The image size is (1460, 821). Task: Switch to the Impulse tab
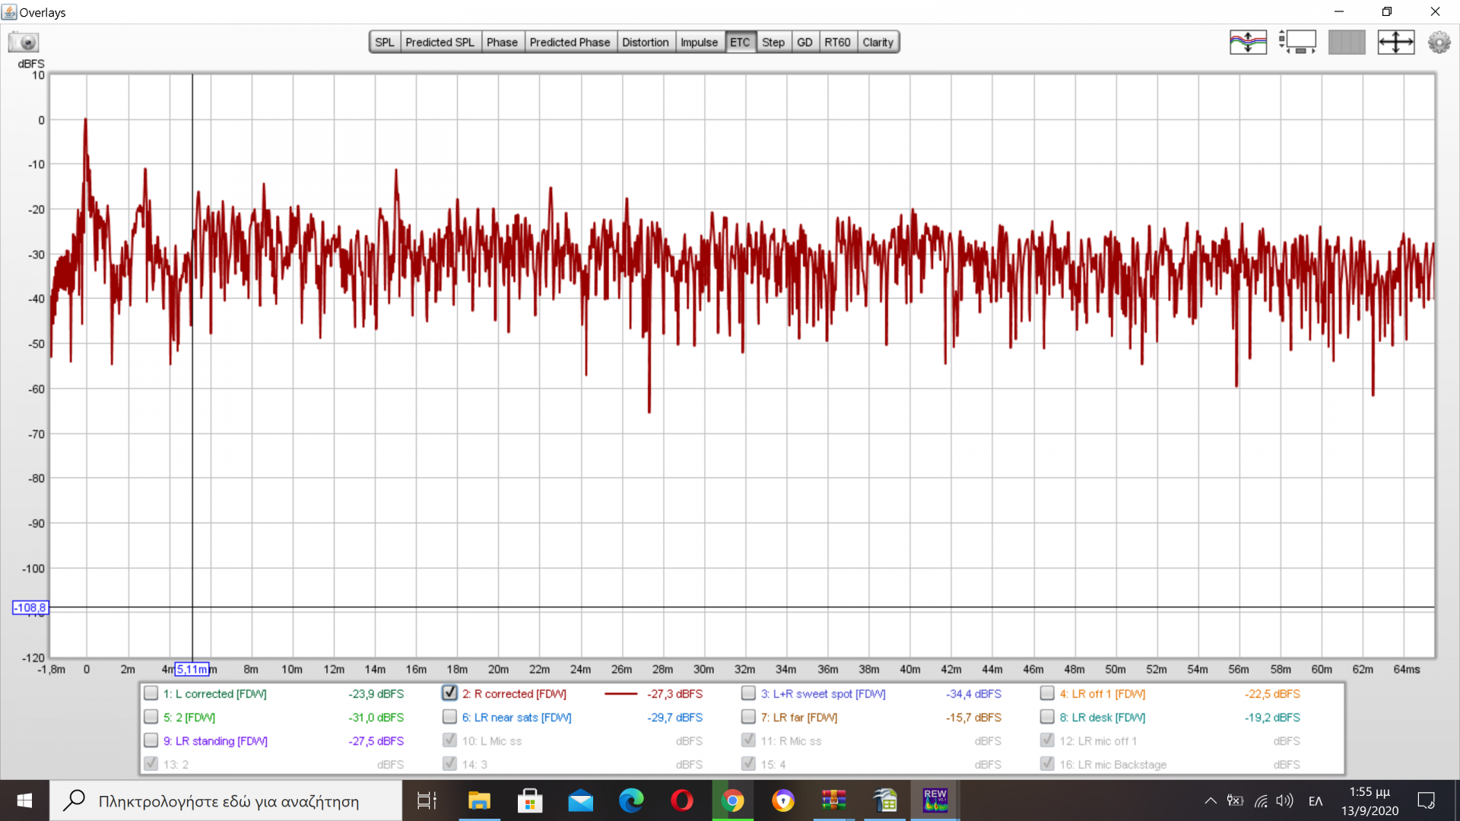pyautogui.click(x=699, y=43)
